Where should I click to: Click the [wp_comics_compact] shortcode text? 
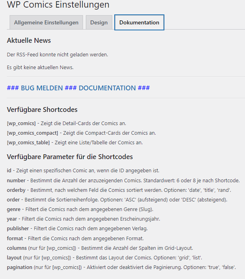point(32,133)
